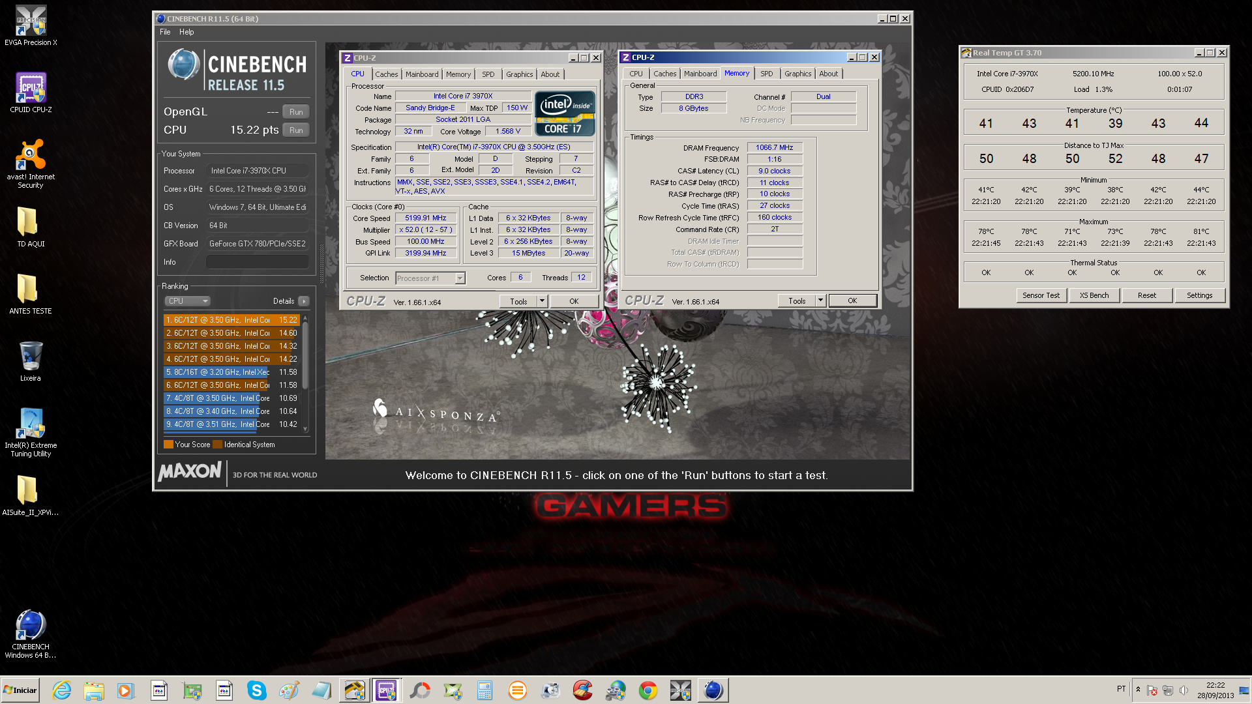Click the volume speaker tray icon
This screenshot has width=1252, height=704.
click(1184, 690)
